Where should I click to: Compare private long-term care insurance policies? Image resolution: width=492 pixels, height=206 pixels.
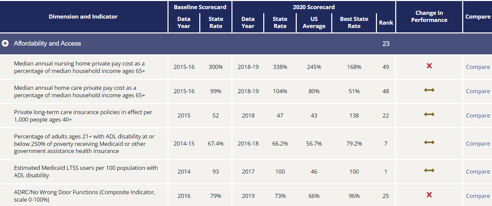(x=478, y=115)
